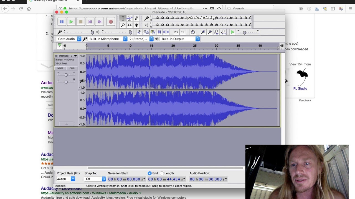This screenshot has height=199, width=355.
Task: Click the Cut scissors icon
Action: click(x=139, y=32)
